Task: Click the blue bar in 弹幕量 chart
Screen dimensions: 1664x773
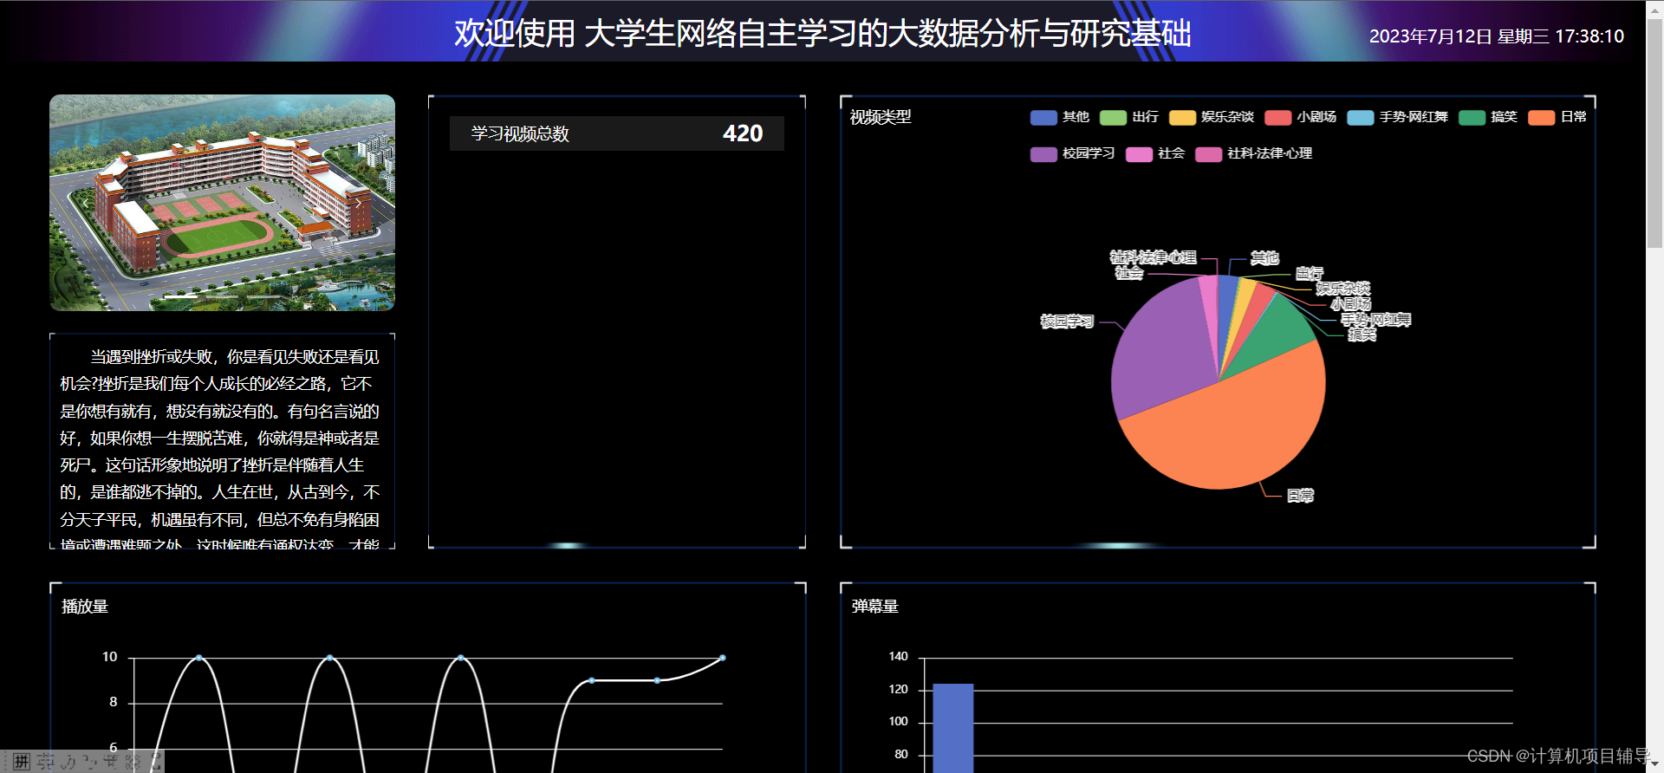Action: tap(952, 728)
